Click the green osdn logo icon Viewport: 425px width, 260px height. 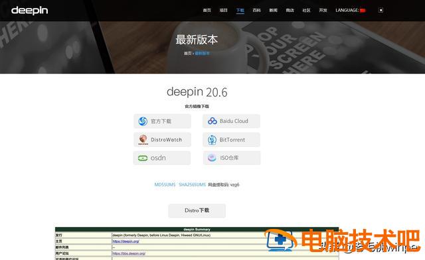[x=143, y=158]
